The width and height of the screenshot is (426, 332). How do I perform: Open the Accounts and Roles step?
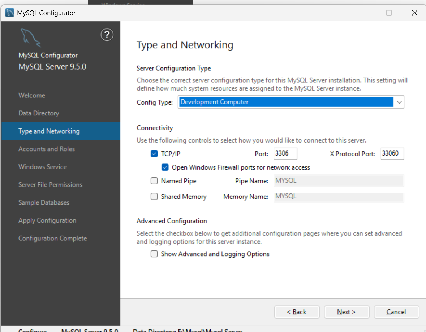click(x=47, y=149)
